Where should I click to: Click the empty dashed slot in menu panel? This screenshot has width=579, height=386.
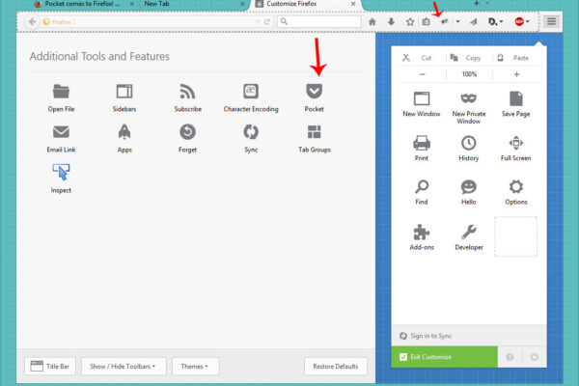[516, 236]
